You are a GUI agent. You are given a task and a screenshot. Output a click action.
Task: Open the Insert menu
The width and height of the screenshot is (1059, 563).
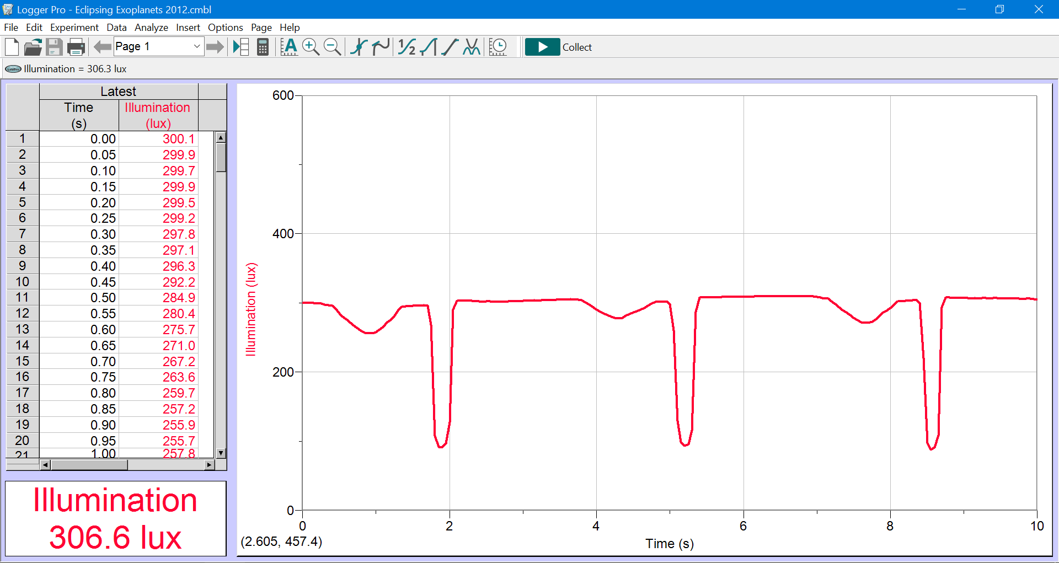[188, 28]
